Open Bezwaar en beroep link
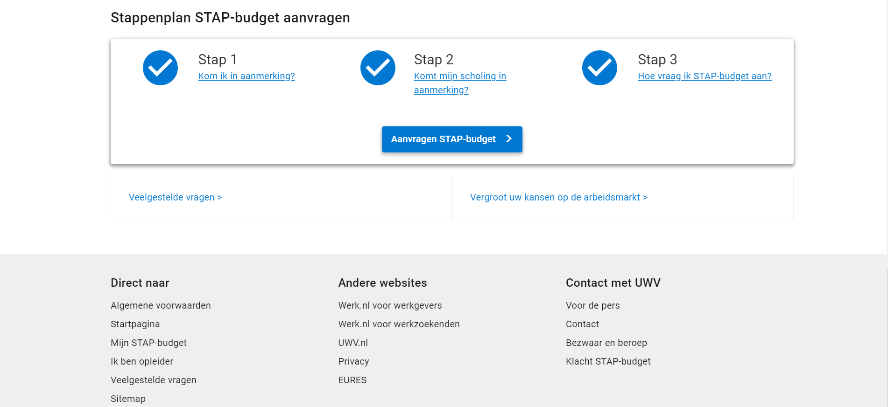Screen dimensions: 888x407 coord(606,343)
